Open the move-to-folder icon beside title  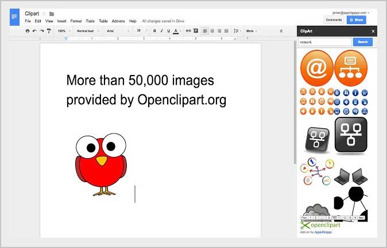tap(52, 14)
